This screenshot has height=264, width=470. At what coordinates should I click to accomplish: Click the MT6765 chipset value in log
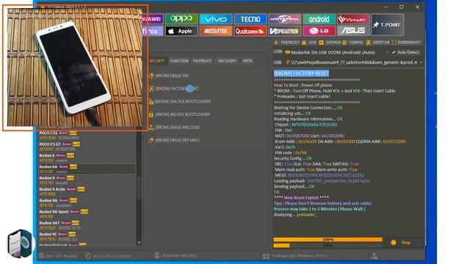[314, 125]
